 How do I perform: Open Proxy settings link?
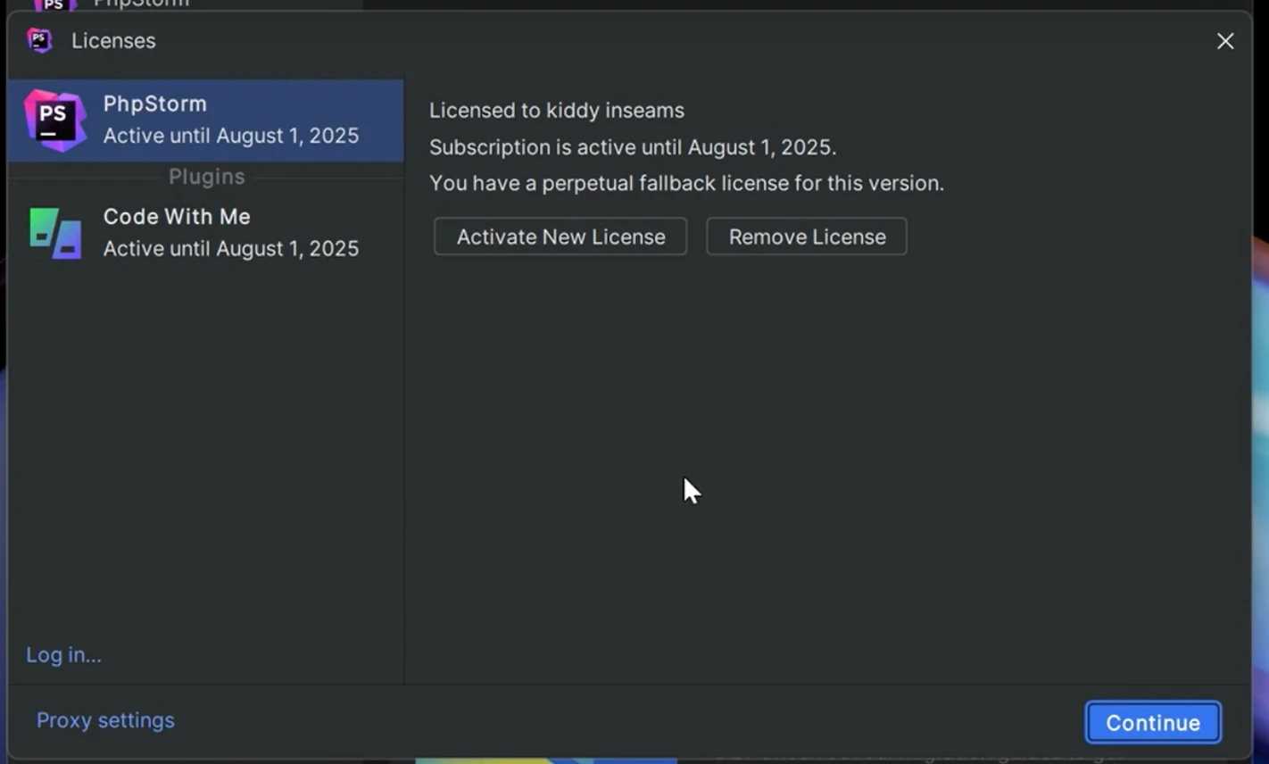pos(105,720)
